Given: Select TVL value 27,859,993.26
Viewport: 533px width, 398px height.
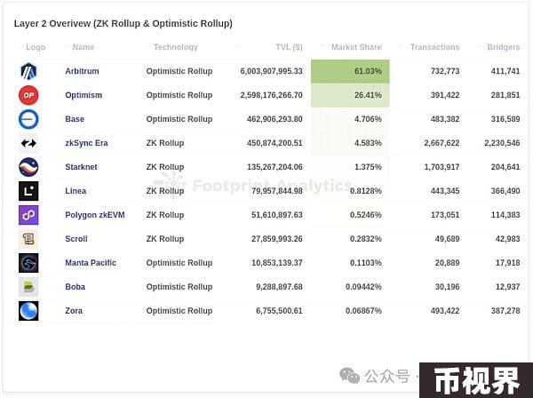Looking at the screenshot, I should pos(277,239).
